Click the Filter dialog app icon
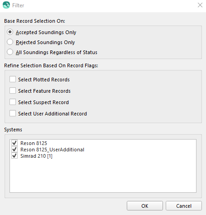Viewport: 206px width, 215px height. coord(6,5)
